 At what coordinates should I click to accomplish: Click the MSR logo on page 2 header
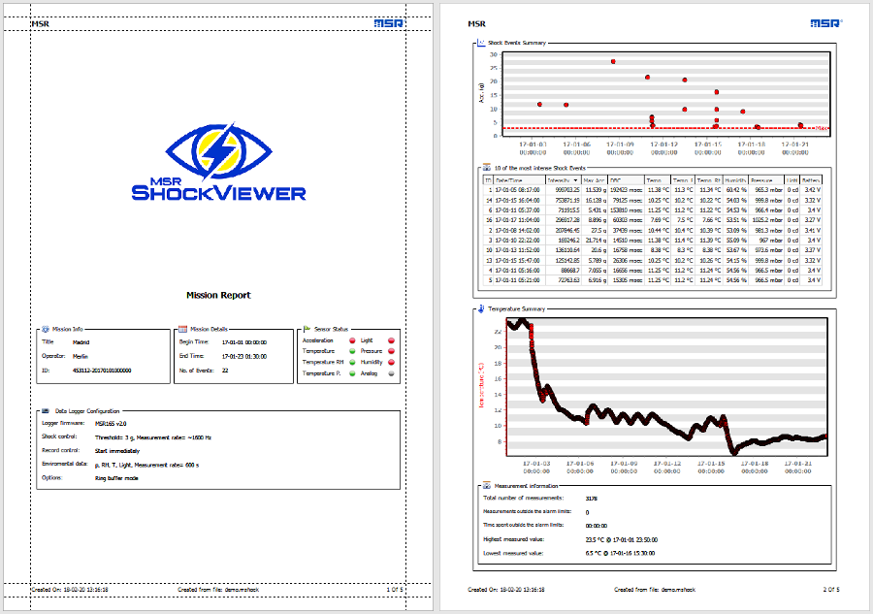(825, 23)
